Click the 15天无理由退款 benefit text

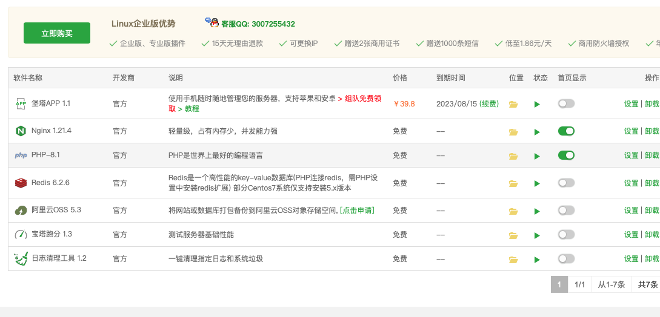tap(238, 44)
